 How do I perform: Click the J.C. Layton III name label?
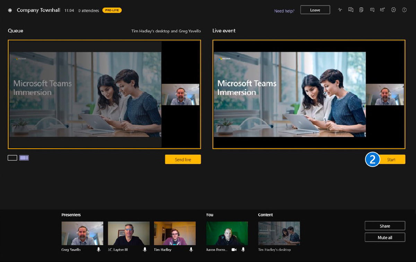(118, 250)
